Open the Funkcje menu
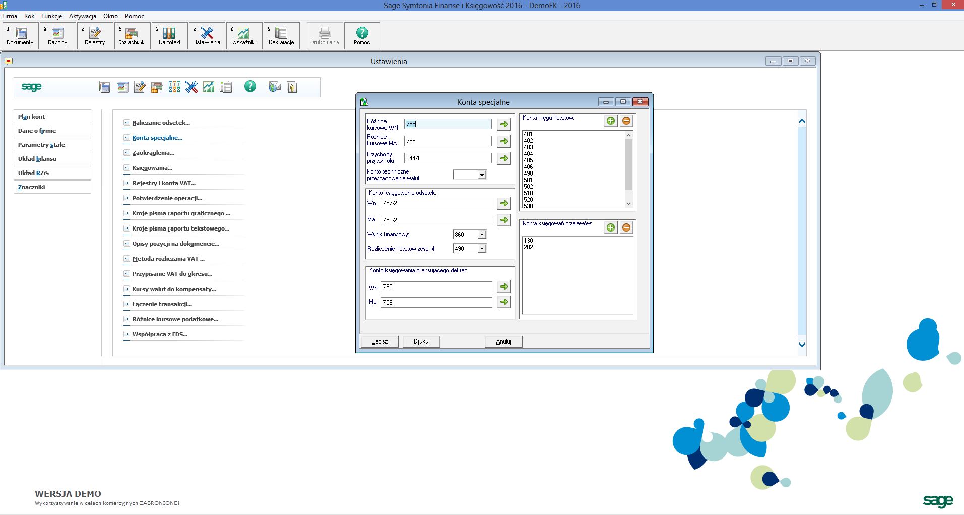The width and height of the screenshot is (964, 515). 51,16
